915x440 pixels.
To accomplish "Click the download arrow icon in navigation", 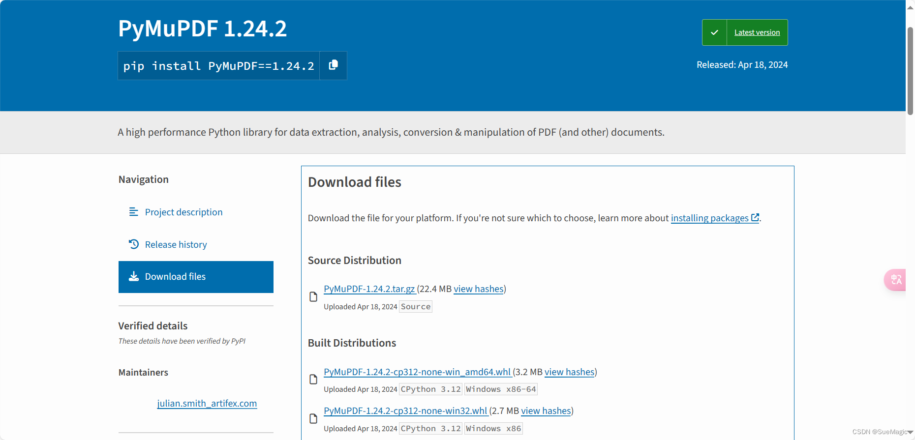I will (133, 276).
